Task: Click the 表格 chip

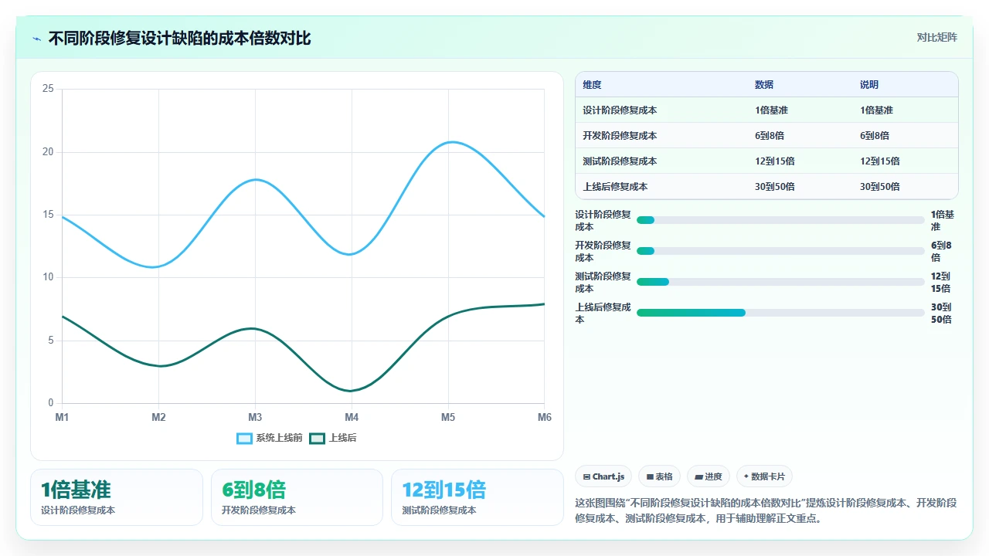Action: coord(660,476)
